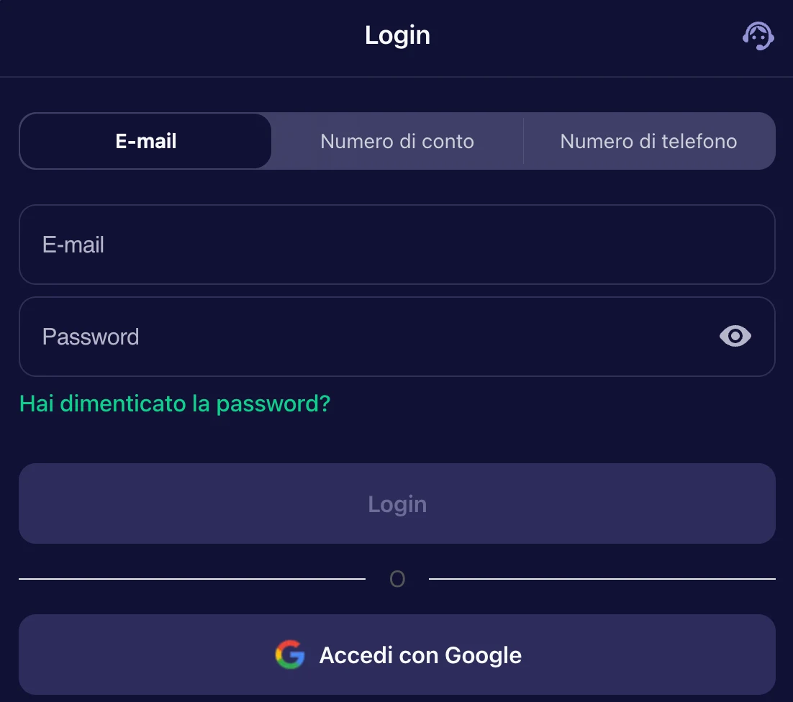Screen dimensions: 793x702
Task: Focus the E-mail input field
Action: [x=396, y=245]
